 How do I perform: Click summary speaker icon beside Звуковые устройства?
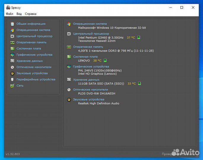pos(69,100)
